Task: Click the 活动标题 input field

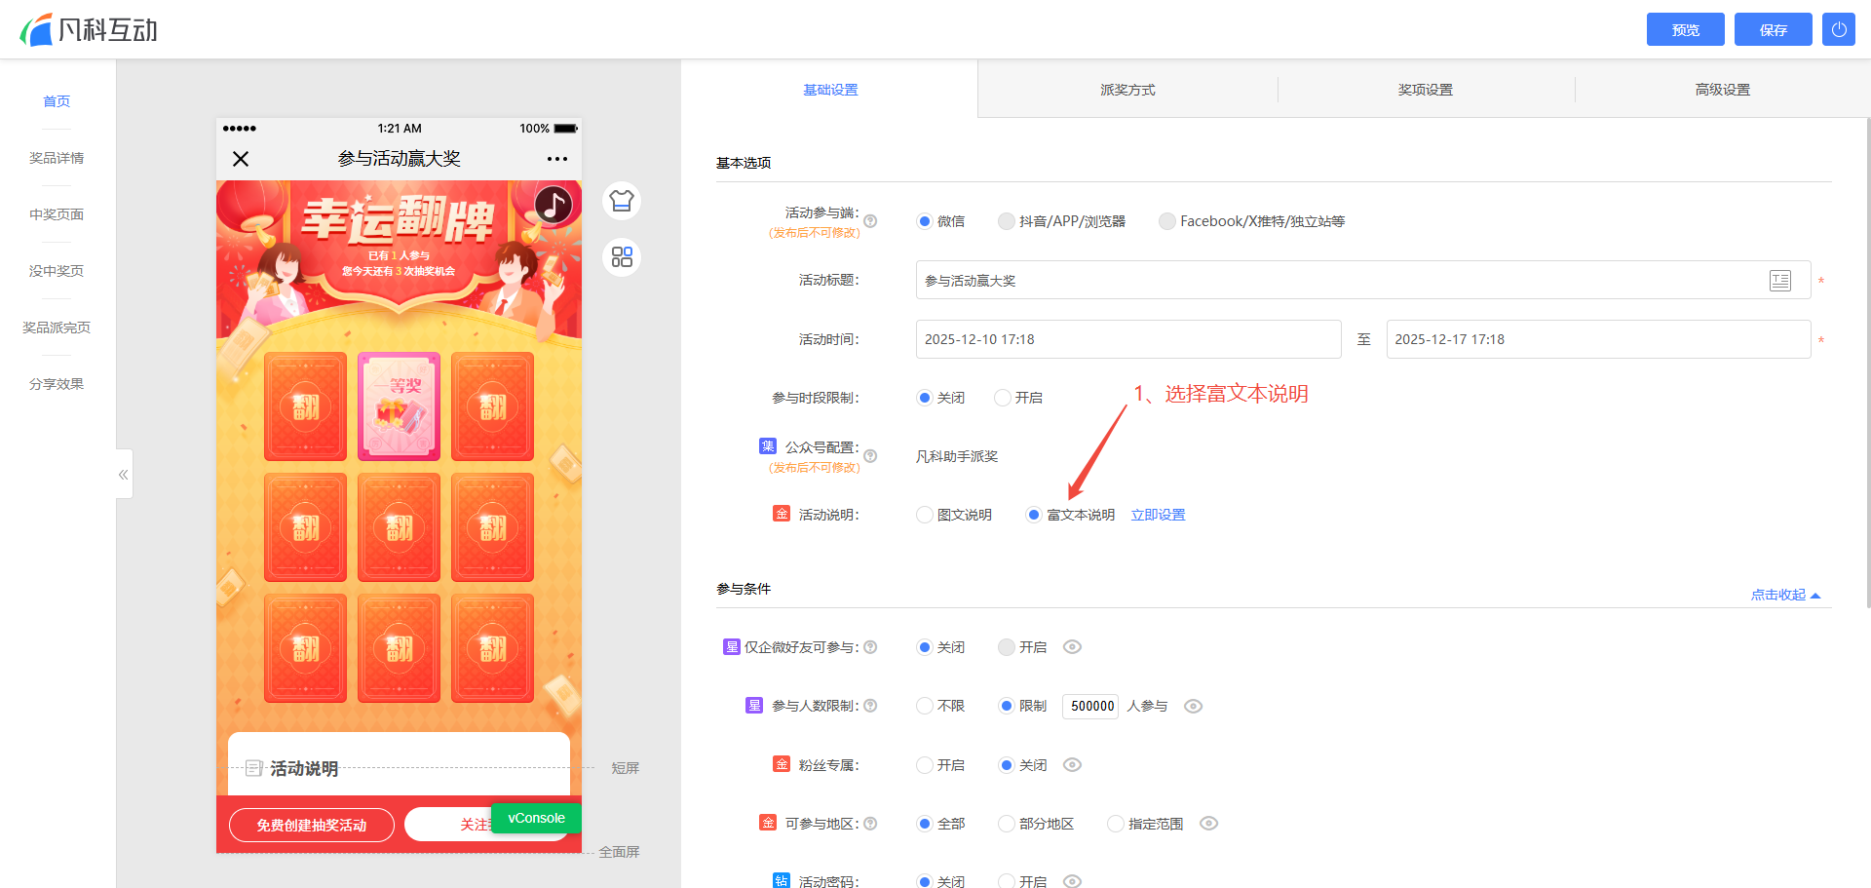Action: (1363, 281)
